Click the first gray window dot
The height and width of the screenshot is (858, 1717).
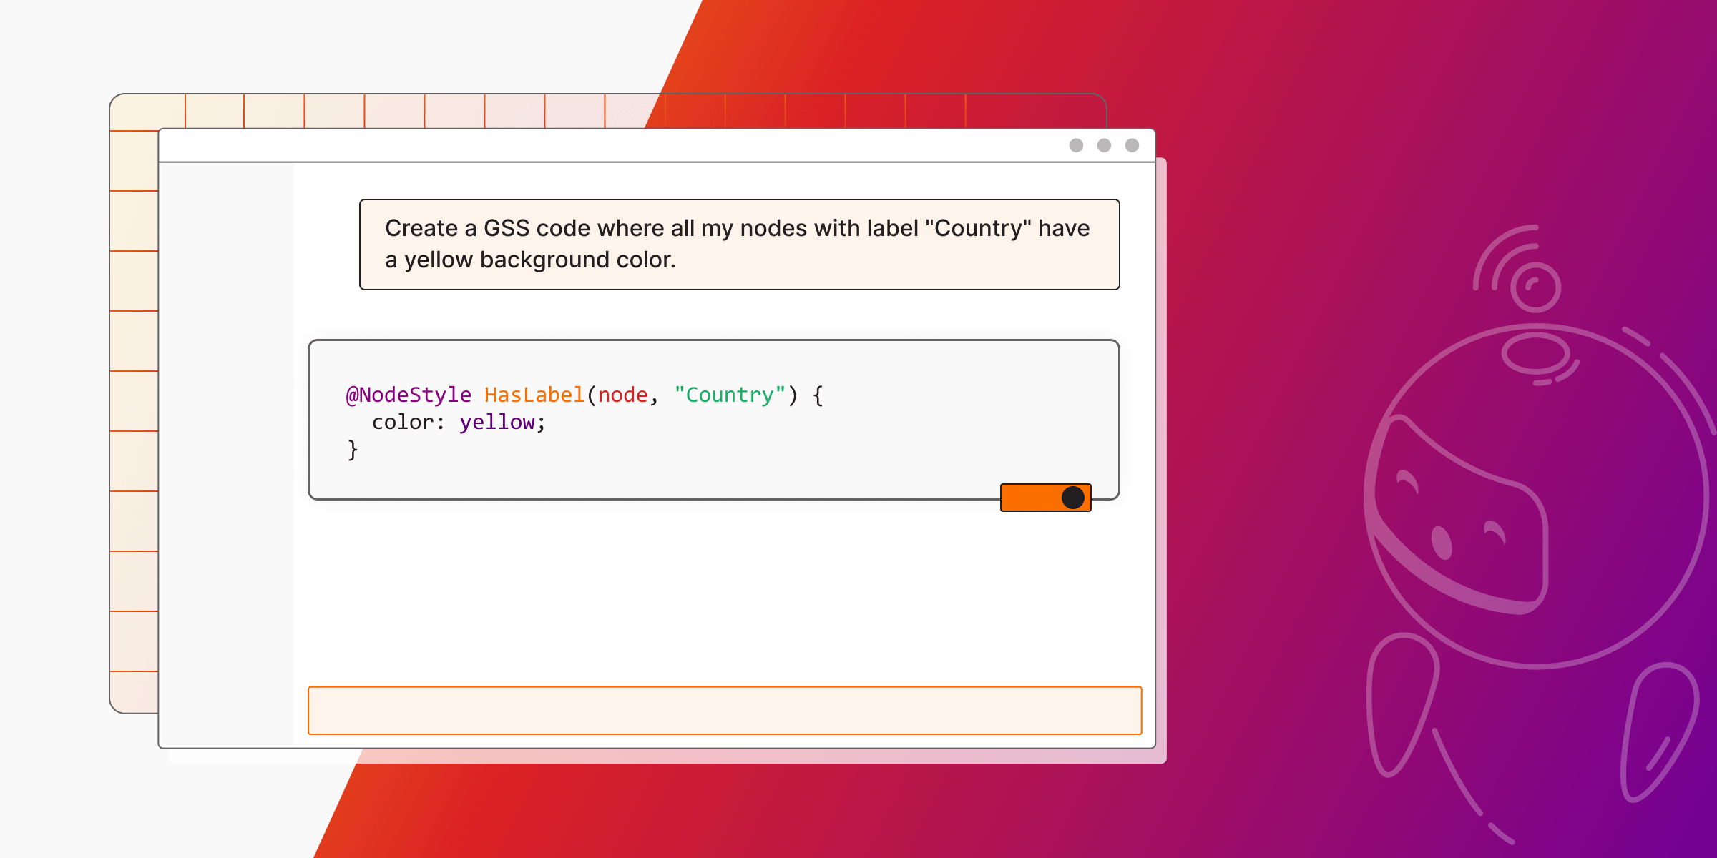(1075, 145)
